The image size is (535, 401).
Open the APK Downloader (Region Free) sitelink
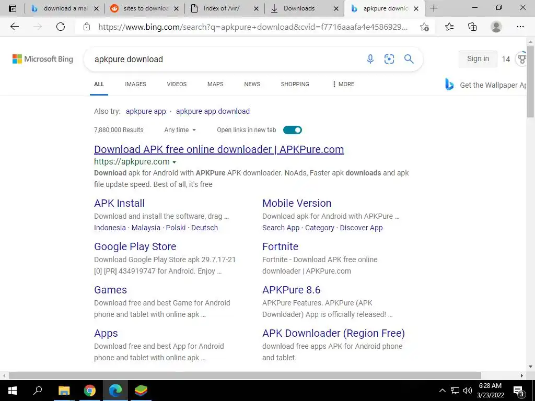point(334,333)
